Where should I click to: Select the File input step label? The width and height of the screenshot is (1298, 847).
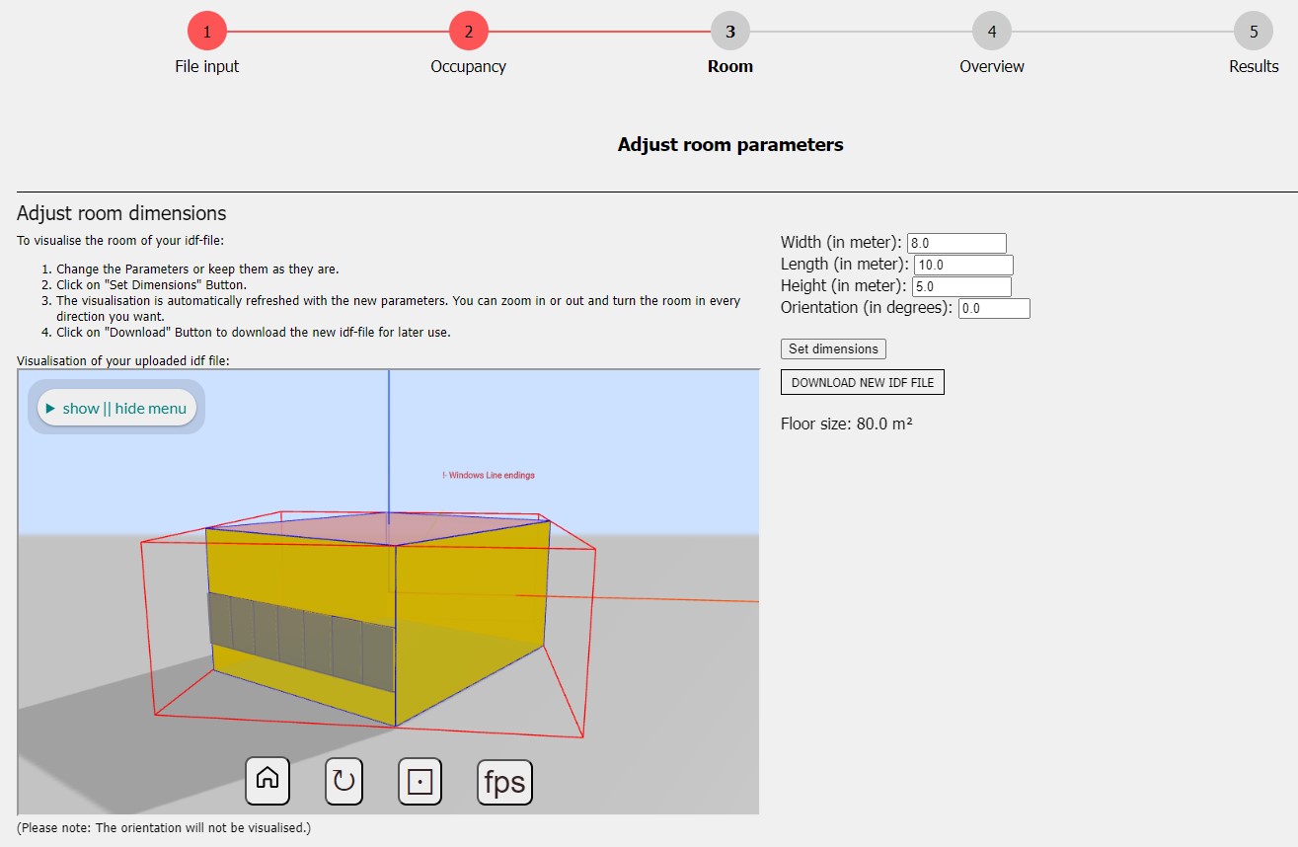coord(206,66)
